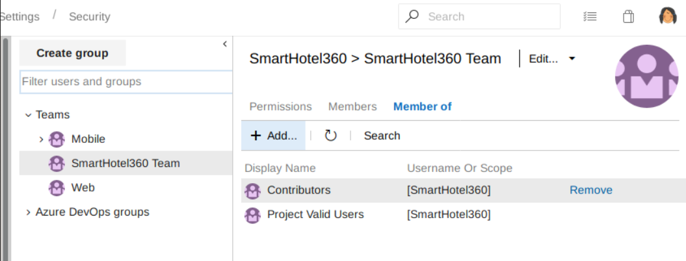Switch to the Members tab
686x261 pixels.
(x=352, y=106)
